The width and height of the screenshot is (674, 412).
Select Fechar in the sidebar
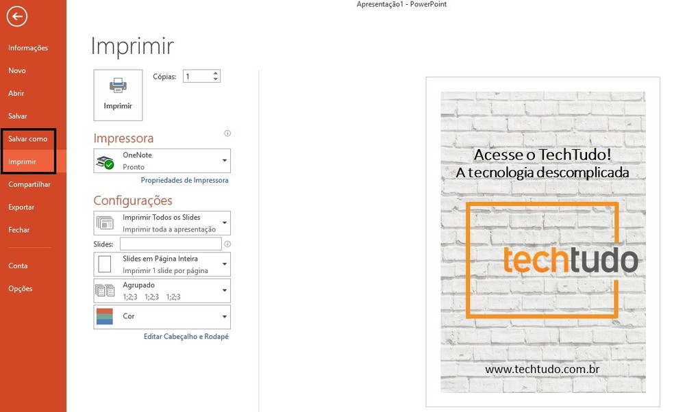19,230
